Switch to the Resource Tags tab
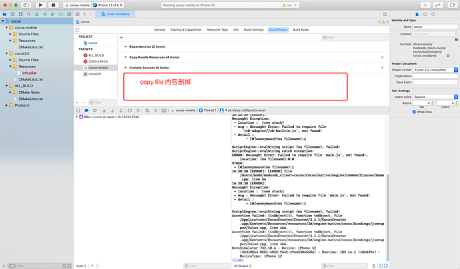The width and height of the screenshot is (460, 269). 217,29
